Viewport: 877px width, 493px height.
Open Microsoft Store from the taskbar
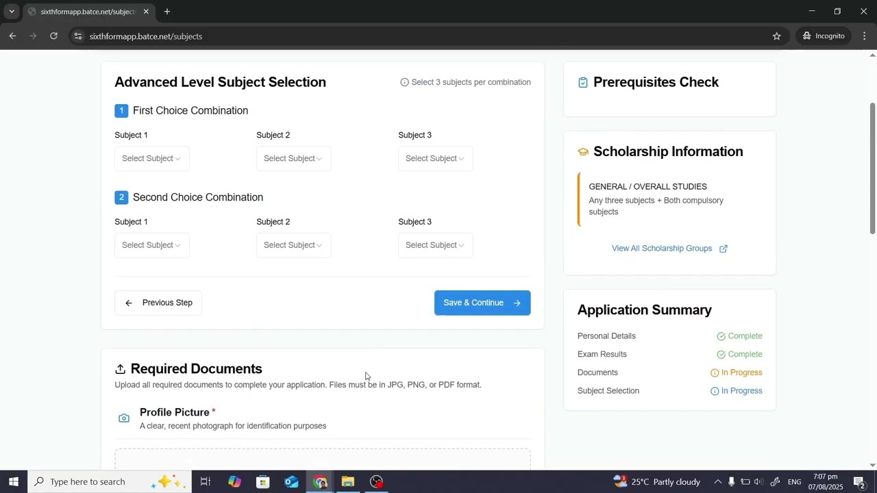point(263,481)
